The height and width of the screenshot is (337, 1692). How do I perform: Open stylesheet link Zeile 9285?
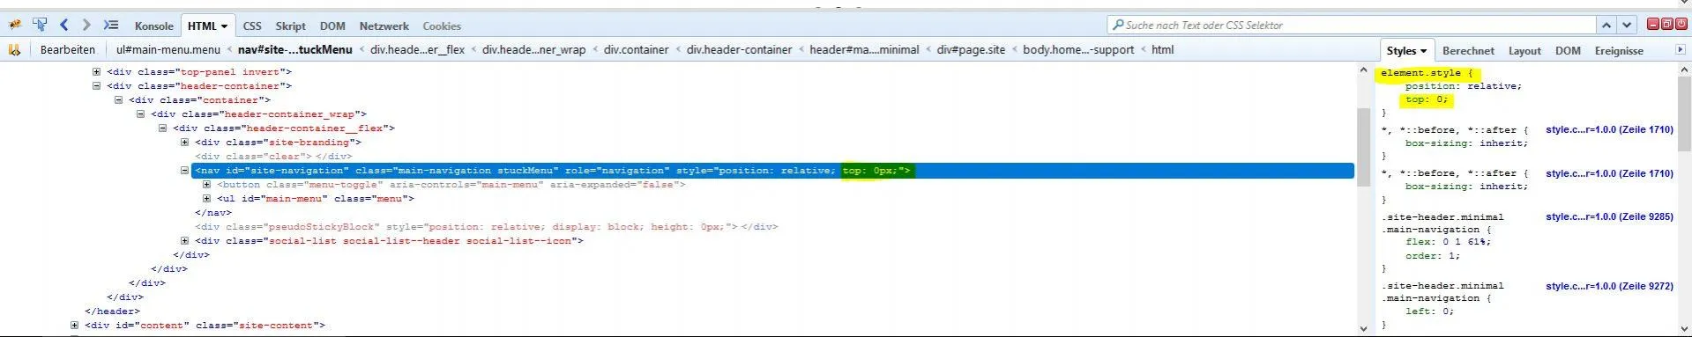tap(1609, 216)
